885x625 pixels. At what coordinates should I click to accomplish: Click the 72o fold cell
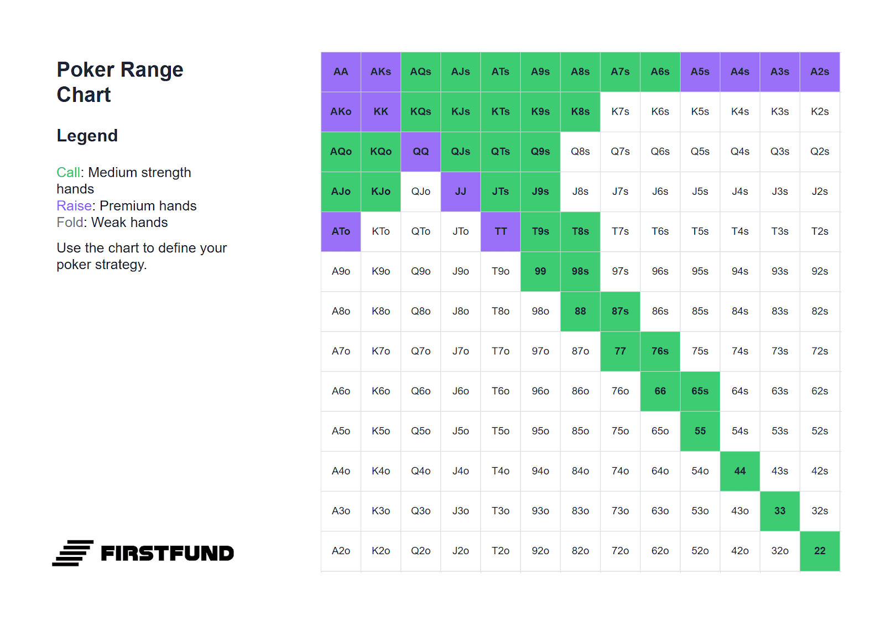point(620,551)
